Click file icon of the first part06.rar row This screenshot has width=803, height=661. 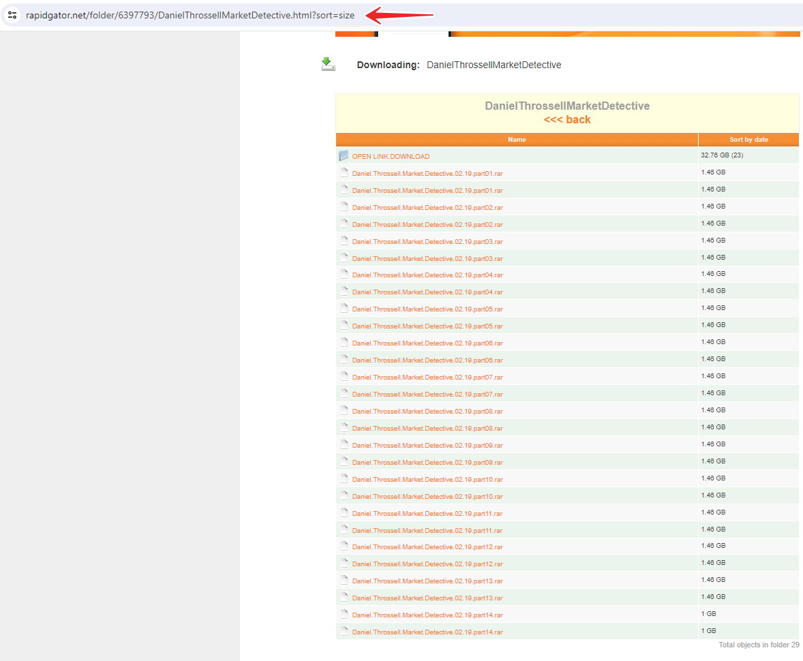[344, 342]
